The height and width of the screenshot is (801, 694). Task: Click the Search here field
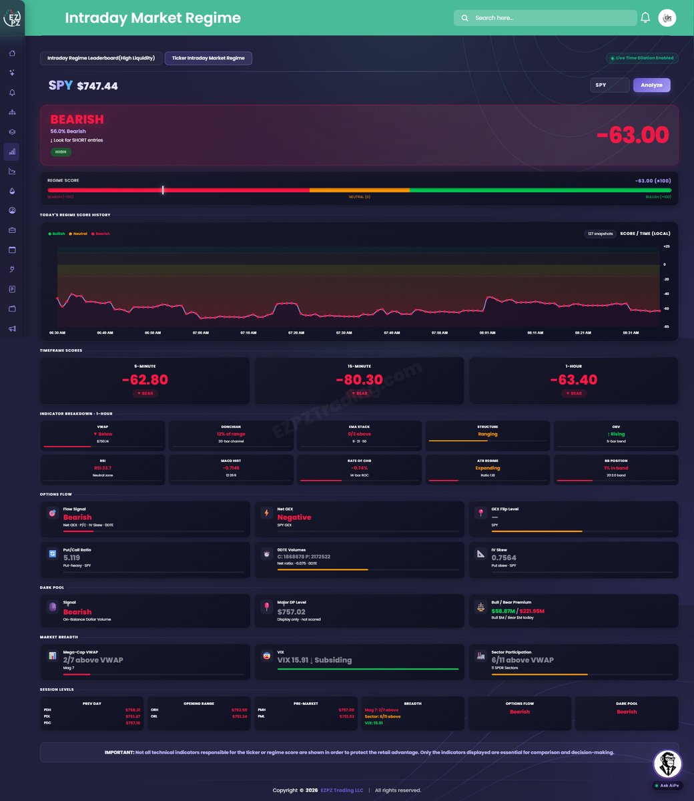coord(545,18)
